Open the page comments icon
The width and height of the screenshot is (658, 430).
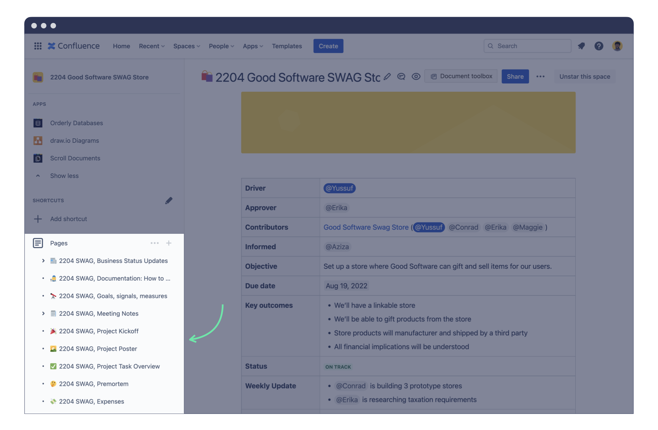click(401, 77)
